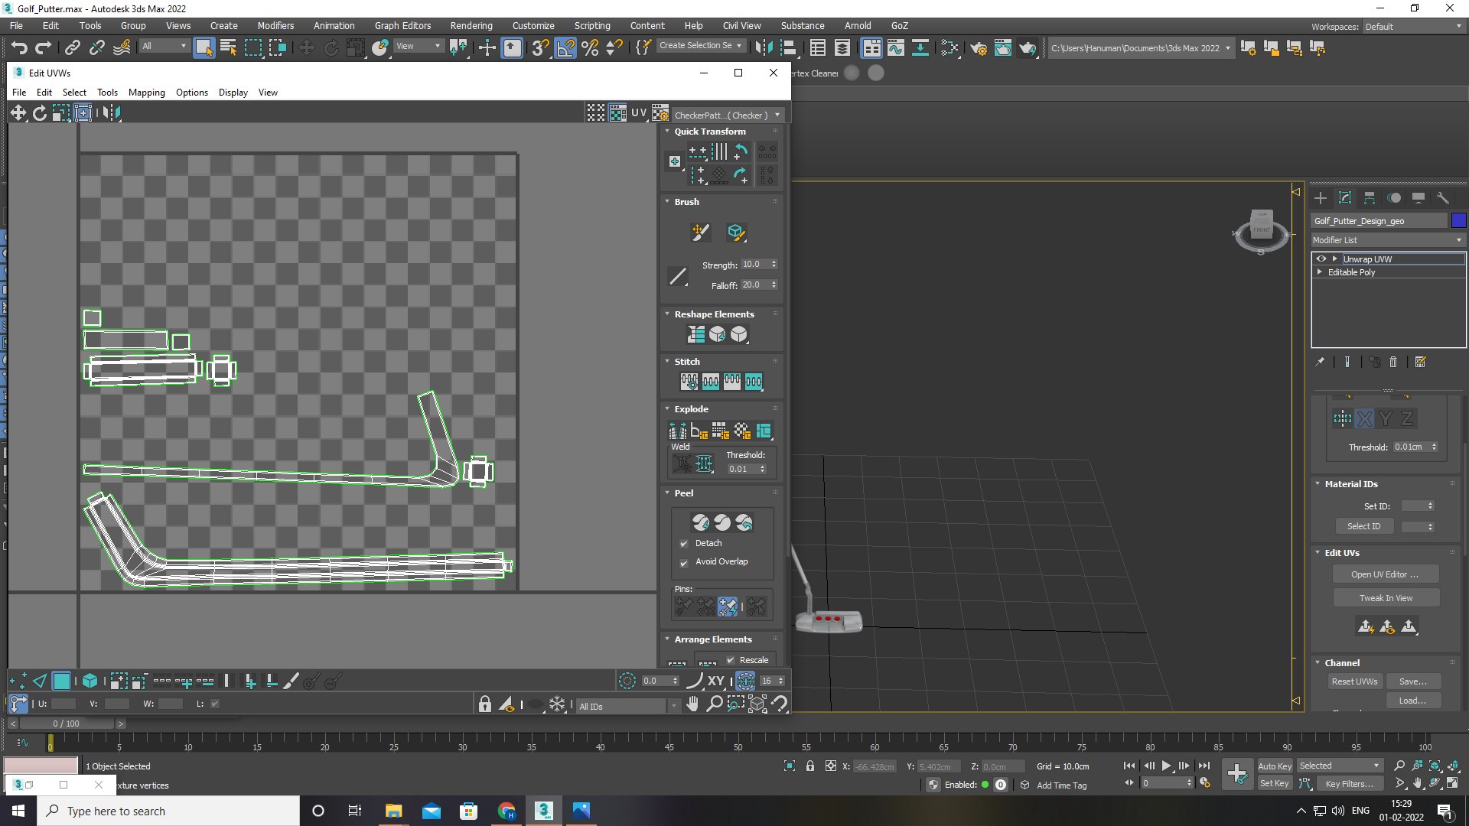
Task: Select the Move tool in Edit UVWs toolbar
Action: tap(18, 113)
